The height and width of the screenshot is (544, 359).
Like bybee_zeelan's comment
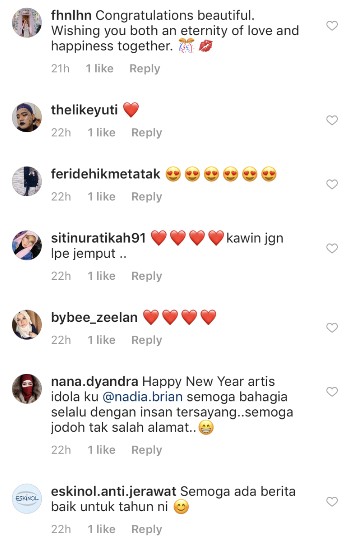[x=332, y=328]
